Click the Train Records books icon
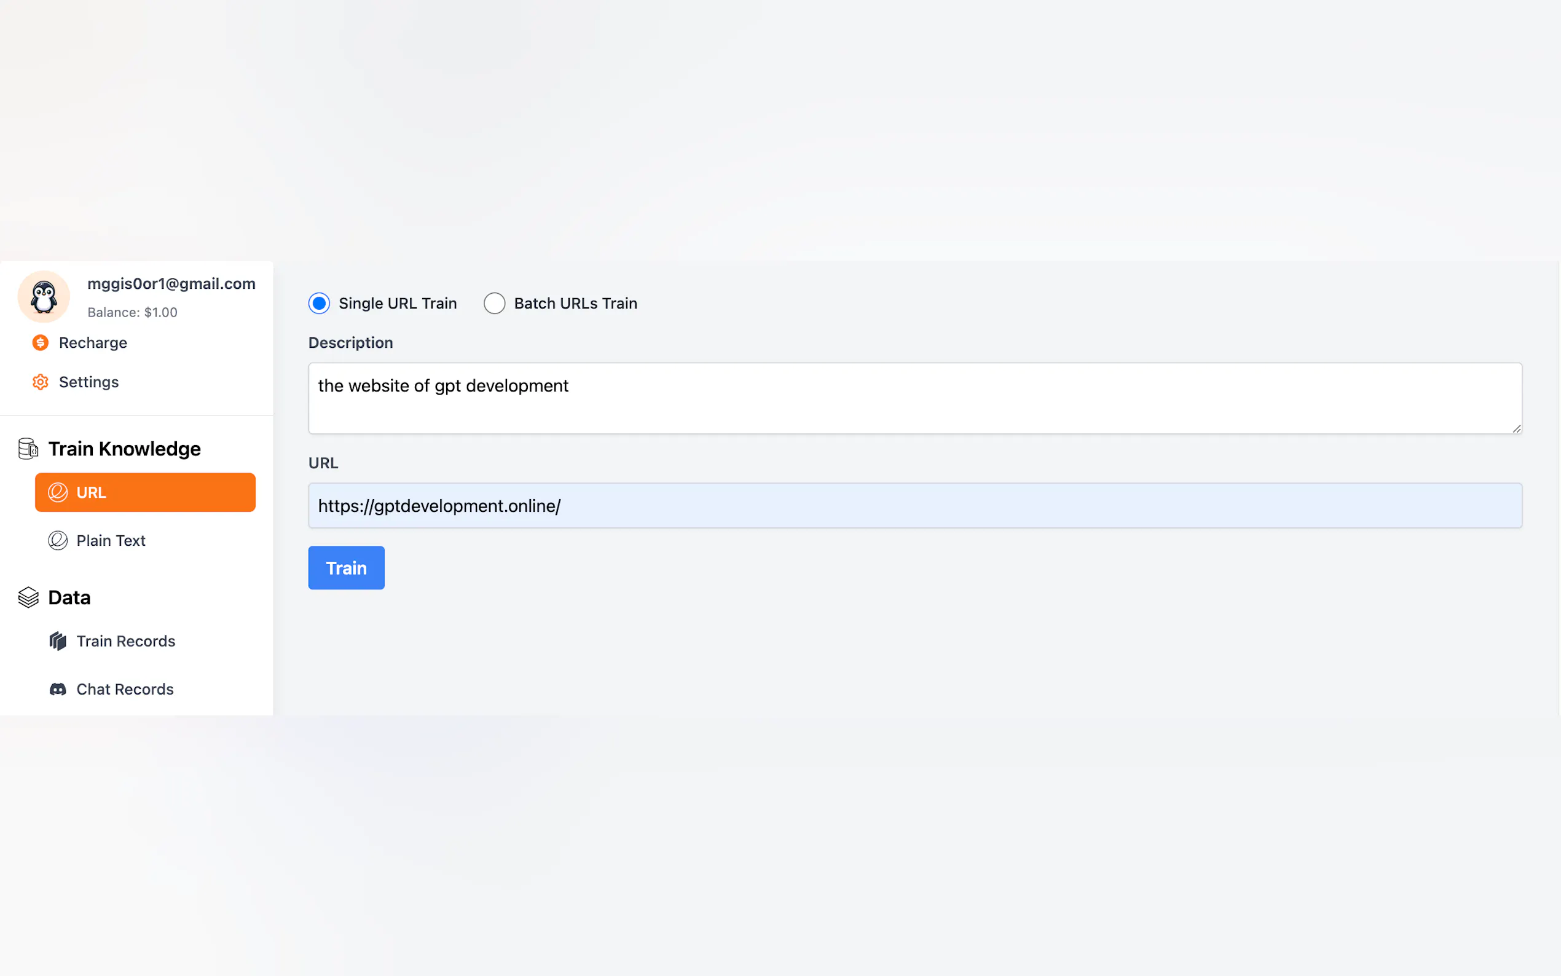Viewport: 1561px width, 976px height. [57, 641]
